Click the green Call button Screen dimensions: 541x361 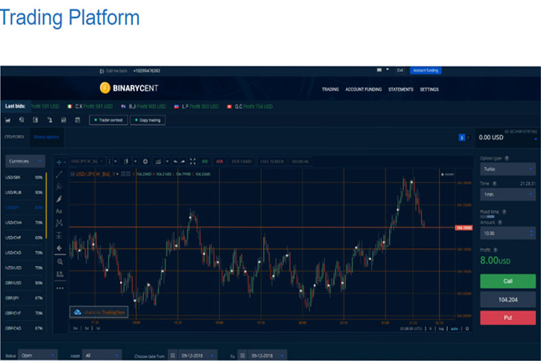507,282
